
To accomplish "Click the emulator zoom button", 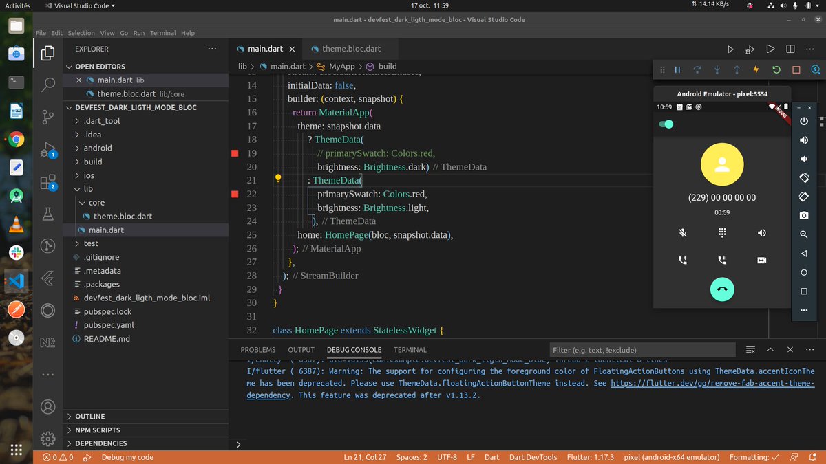I will 803,234.
